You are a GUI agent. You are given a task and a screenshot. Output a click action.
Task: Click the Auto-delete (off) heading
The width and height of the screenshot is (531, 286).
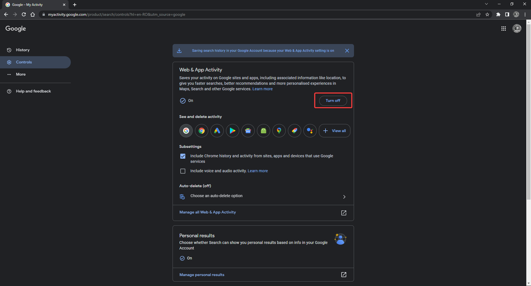195,186
